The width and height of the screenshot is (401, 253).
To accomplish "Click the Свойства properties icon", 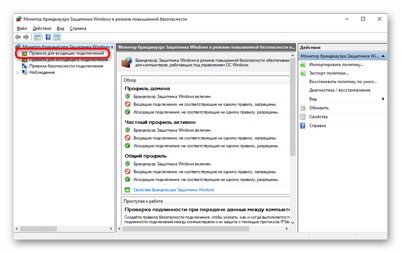I will click(303, 117).
